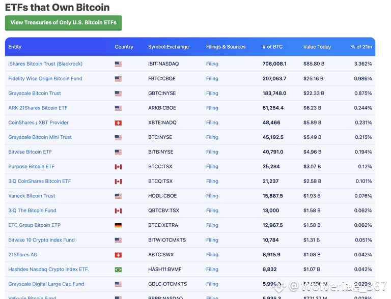Image resolution: width=391 pixels, height=299 pixels.
Task: Open Grayscale Bitcoin Mini Trust link
Action: click(40, 137)
